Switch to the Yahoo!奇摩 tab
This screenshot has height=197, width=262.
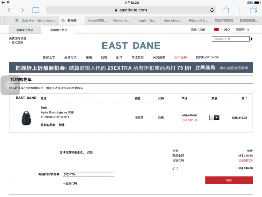click(x=97, y=20)
